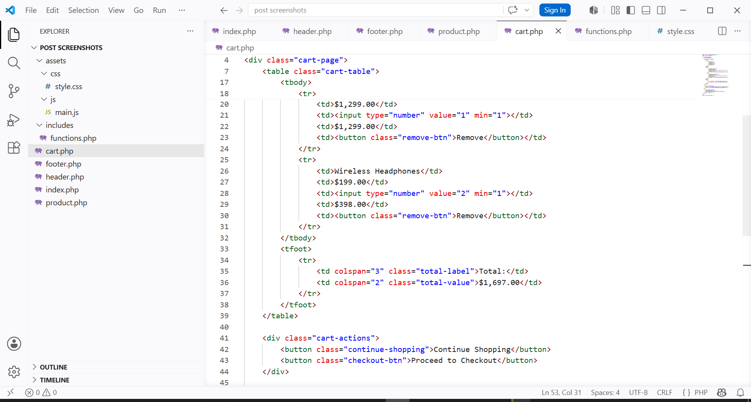Go forward with the right arrow
Viewport: 751px width, 402px height.
(239, 10)
